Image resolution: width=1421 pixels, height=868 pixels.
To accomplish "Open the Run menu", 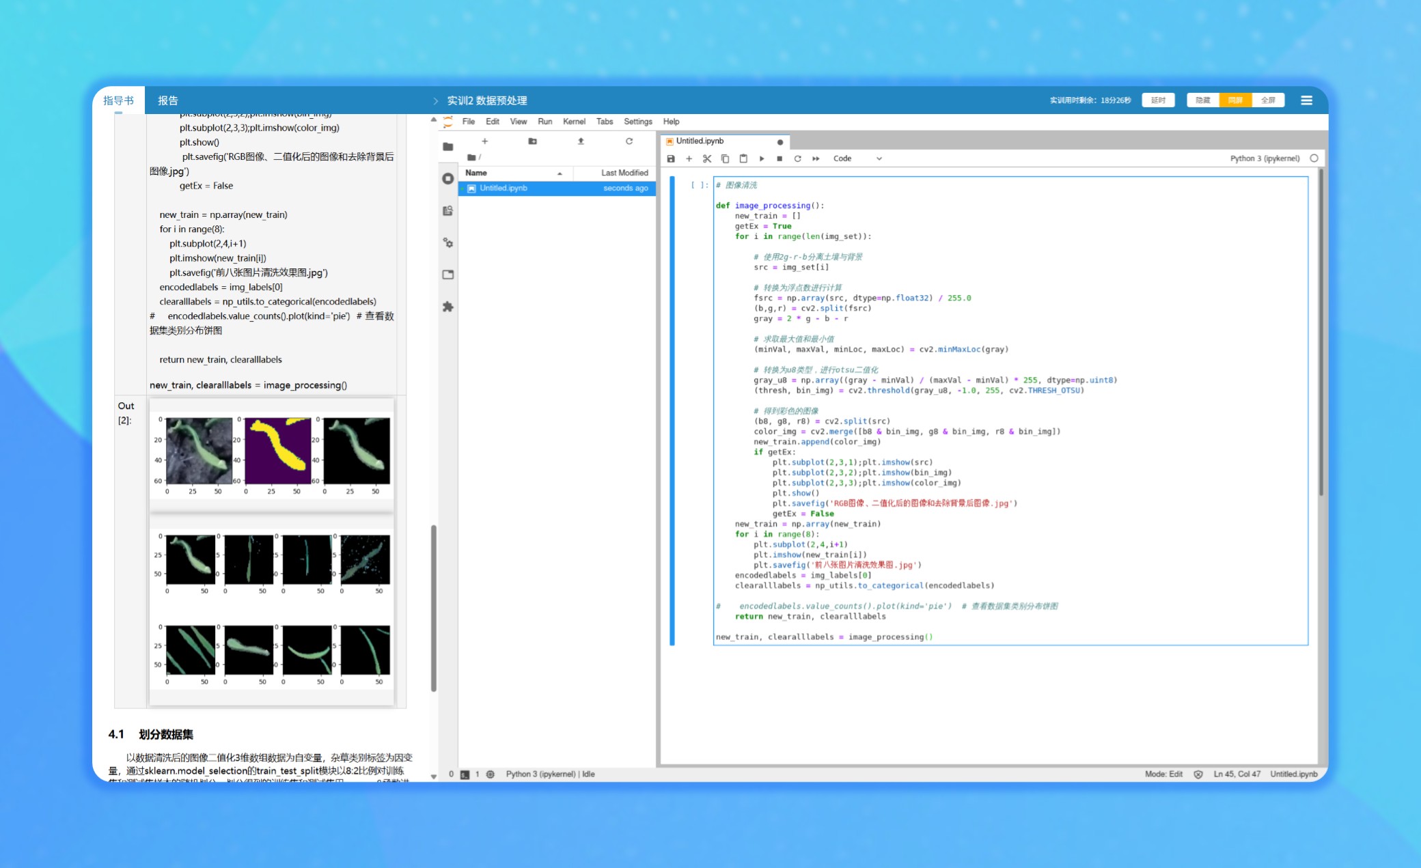I will pos(545,122).
